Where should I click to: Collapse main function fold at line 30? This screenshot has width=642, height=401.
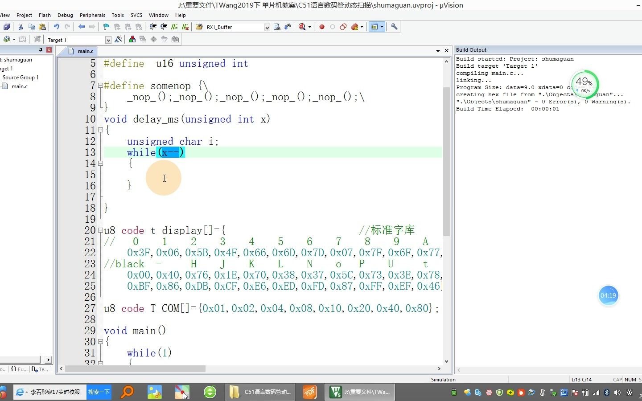click(x=100, y=342)
